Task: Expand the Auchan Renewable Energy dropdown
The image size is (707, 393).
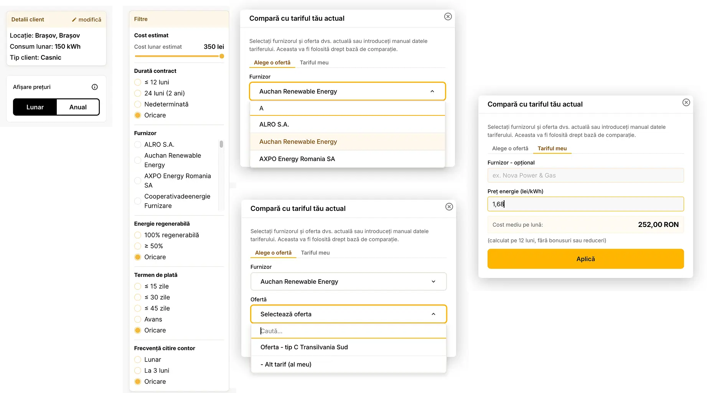Action: pos(433,281)
